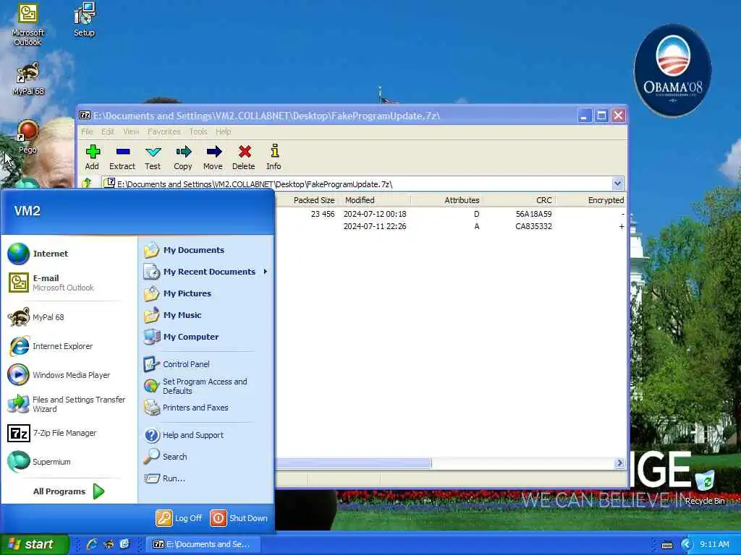Screen dimensions: 741x555
Task: Click the Log Off button
Action: pyautogui.click(x=179, y=518)
